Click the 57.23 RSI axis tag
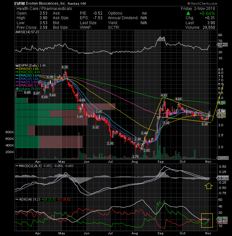 point(222,45)
